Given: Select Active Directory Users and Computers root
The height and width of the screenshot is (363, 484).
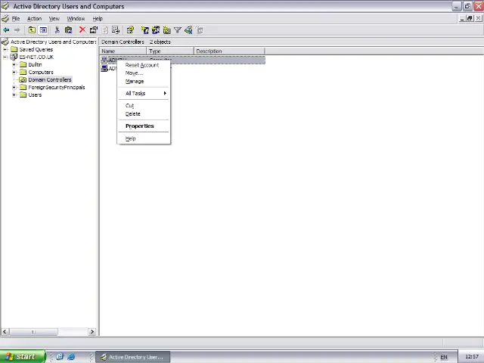Looking at the screenshot, I should tap(54, 42).
